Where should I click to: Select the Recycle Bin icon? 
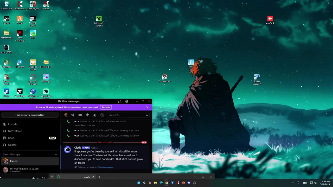pyautogui.click(x=7, y=5)
